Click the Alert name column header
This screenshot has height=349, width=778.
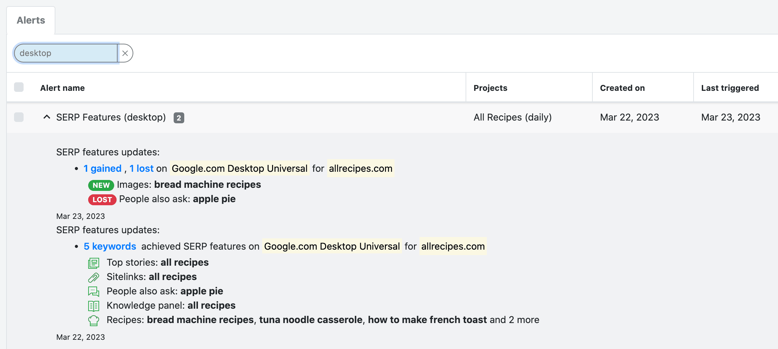point(63,88)
